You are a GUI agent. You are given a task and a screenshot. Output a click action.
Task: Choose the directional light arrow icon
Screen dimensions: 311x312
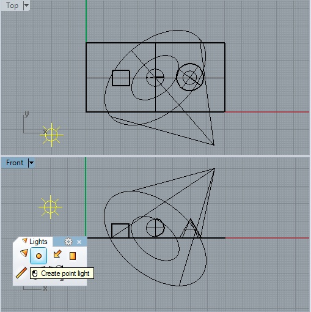coord(57,254)
